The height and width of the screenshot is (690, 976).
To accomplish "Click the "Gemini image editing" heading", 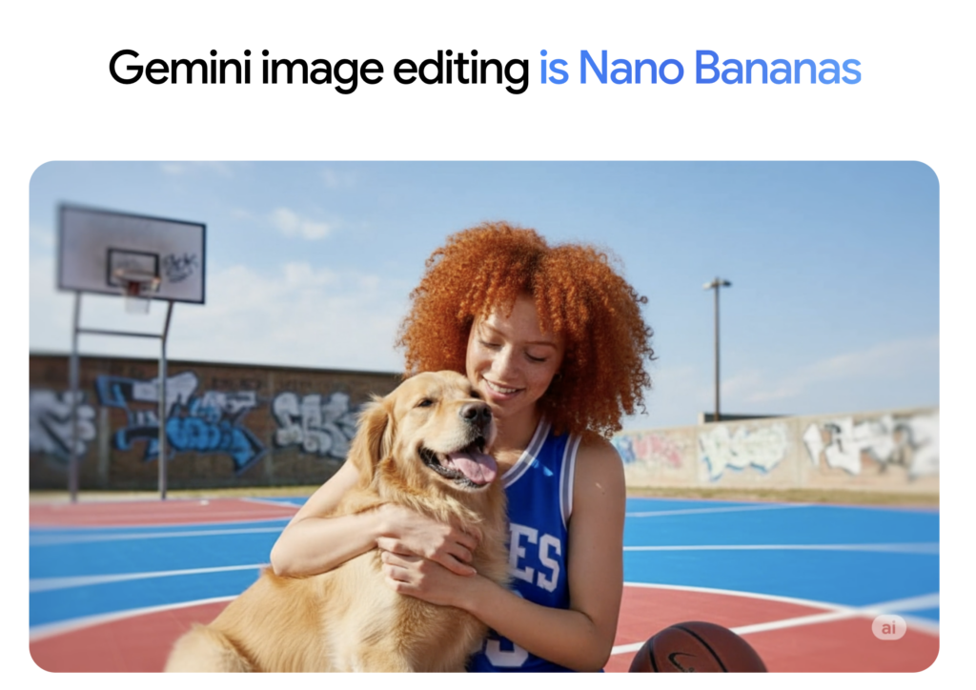I will click(318, 71).
